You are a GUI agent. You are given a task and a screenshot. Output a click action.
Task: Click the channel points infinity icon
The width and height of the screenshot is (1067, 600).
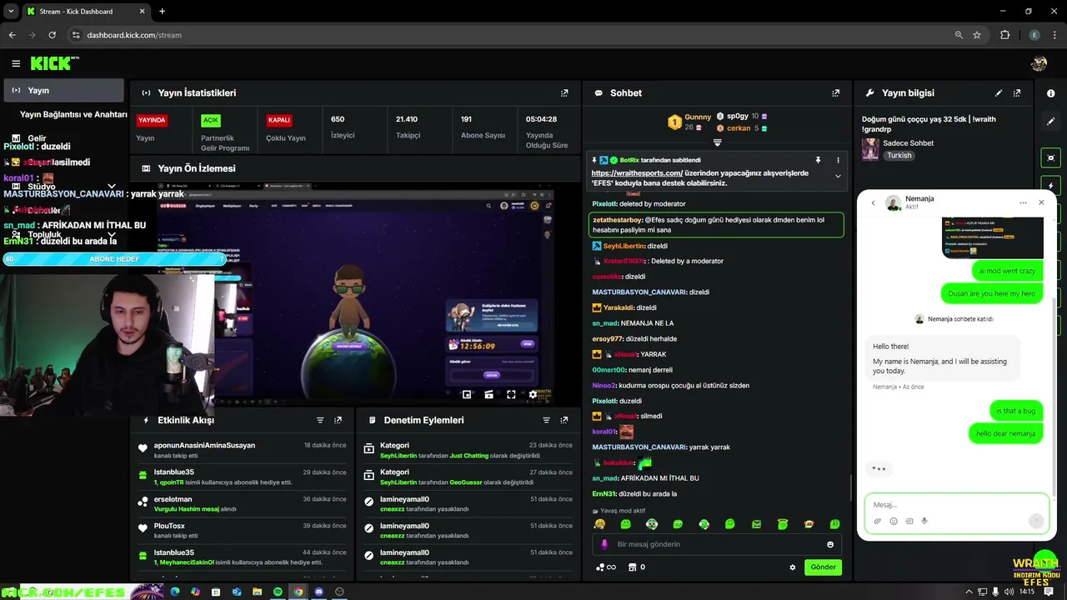(606, 567)
